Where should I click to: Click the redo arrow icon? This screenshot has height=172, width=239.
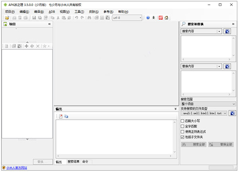pyautogui.click(x=82, y=18)
